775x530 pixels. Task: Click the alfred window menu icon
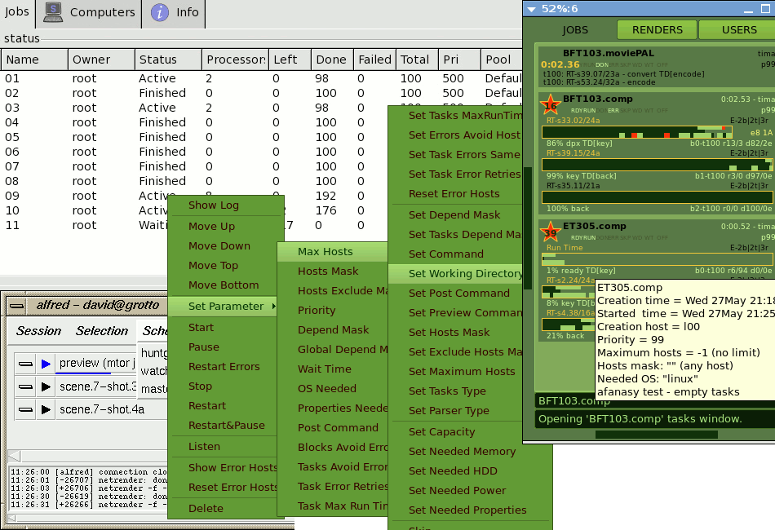tap(17, 305)
